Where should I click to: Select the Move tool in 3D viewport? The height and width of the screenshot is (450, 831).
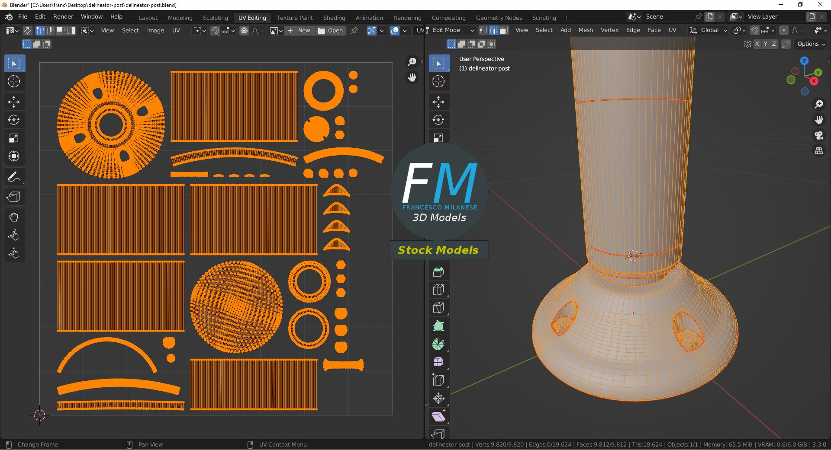click(x=438, y=102)
